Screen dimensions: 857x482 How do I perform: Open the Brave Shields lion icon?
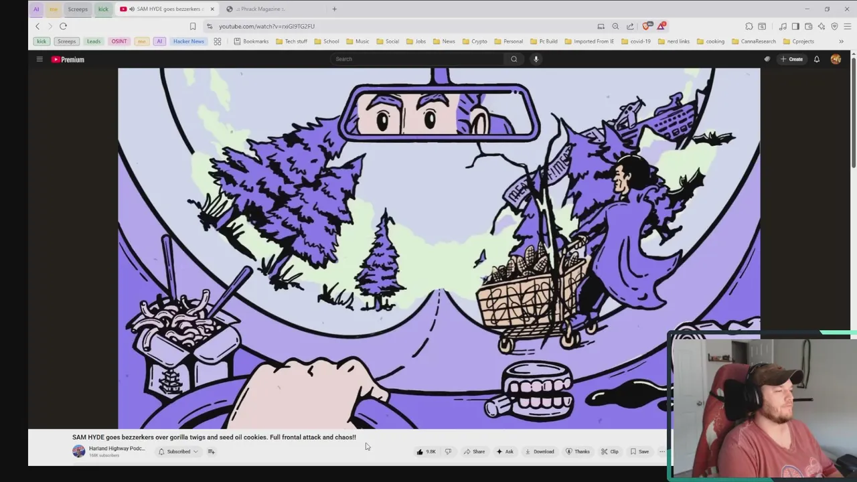pyautogui.click(x=646, y=26)
